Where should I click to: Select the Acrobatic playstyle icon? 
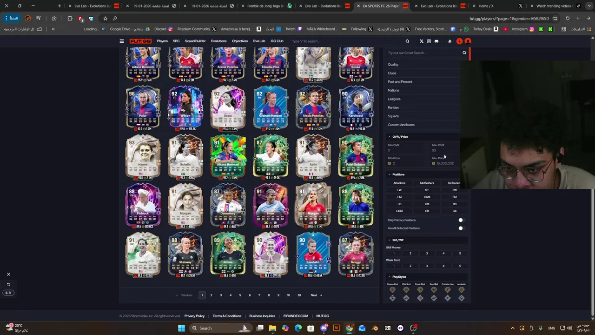[461, 290]
